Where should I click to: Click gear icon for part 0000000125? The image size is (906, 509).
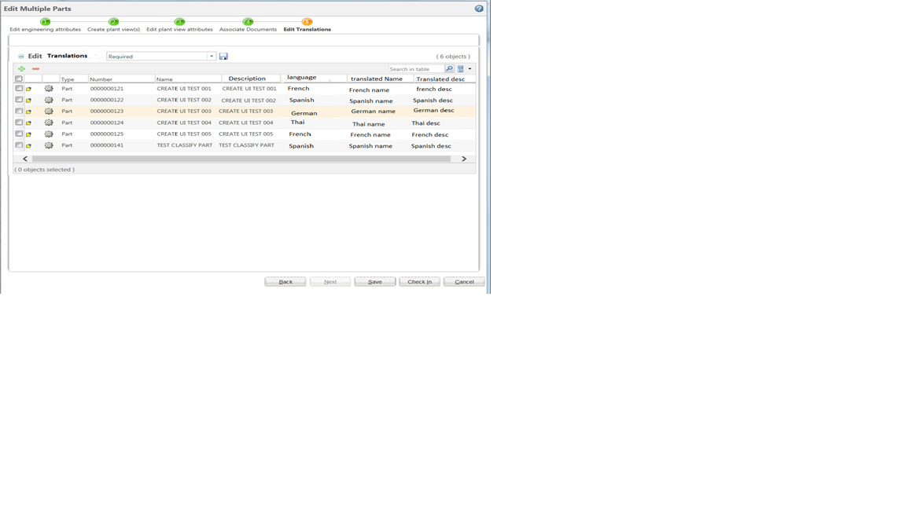pos(49,134)
